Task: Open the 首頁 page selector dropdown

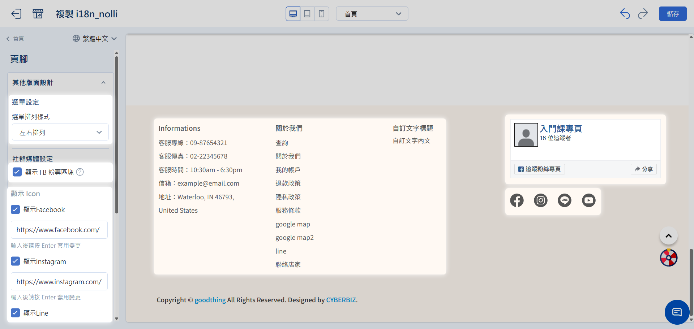Action: coord(372,14)
